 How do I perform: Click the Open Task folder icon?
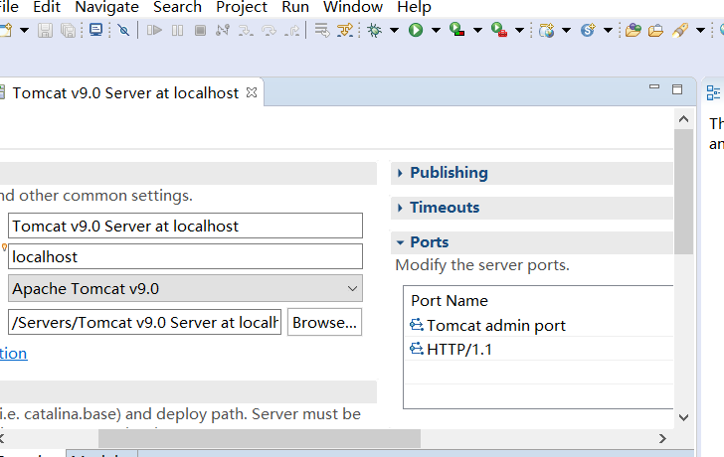pyautogui.click(x=655, y=31)
